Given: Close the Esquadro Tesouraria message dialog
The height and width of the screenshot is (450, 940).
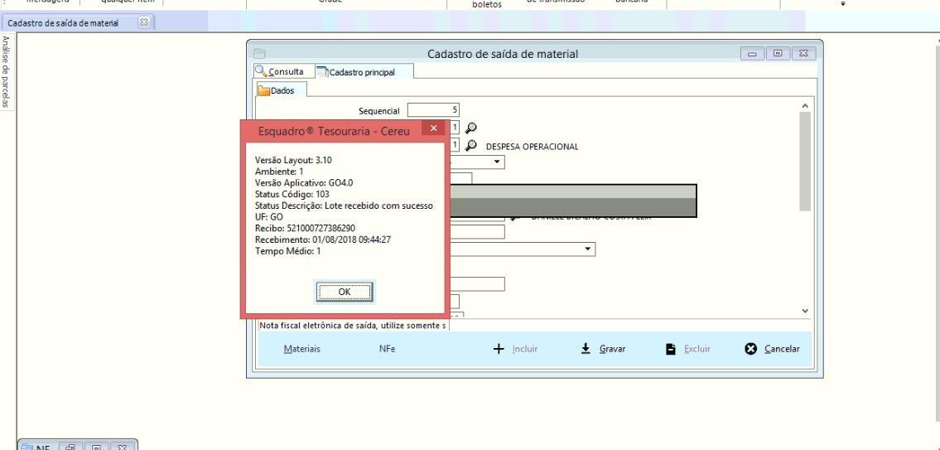Looking at the screenshot, I should (433, 128).
